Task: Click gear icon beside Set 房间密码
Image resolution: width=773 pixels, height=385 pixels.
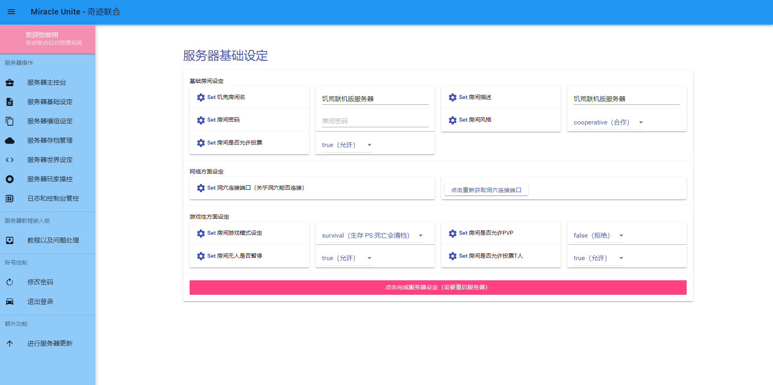Action: (201, 120)
